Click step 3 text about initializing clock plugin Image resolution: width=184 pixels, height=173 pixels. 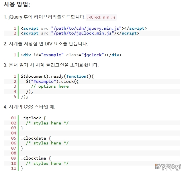click(51, 65)
